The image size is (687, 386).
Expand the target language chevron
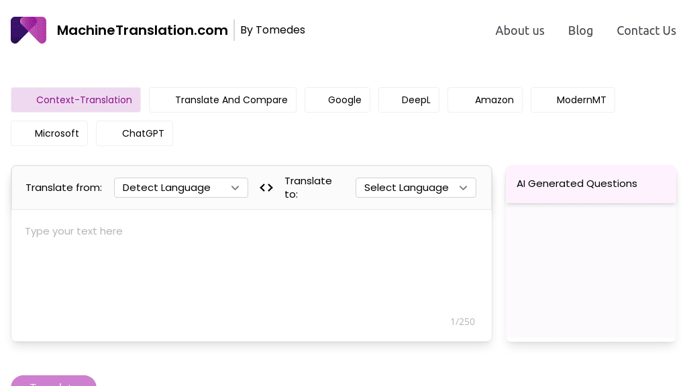tap(463, 188)
